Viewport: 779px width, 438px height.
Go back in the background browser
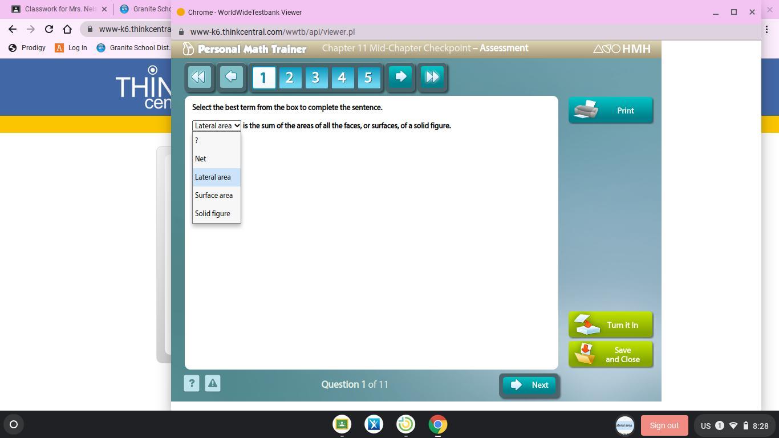(x=13, y=29)
